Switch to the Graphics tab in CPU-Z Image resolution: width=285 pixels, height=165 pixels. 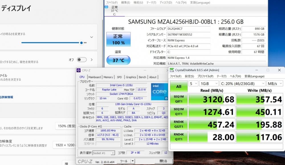(x=131, y=77)
